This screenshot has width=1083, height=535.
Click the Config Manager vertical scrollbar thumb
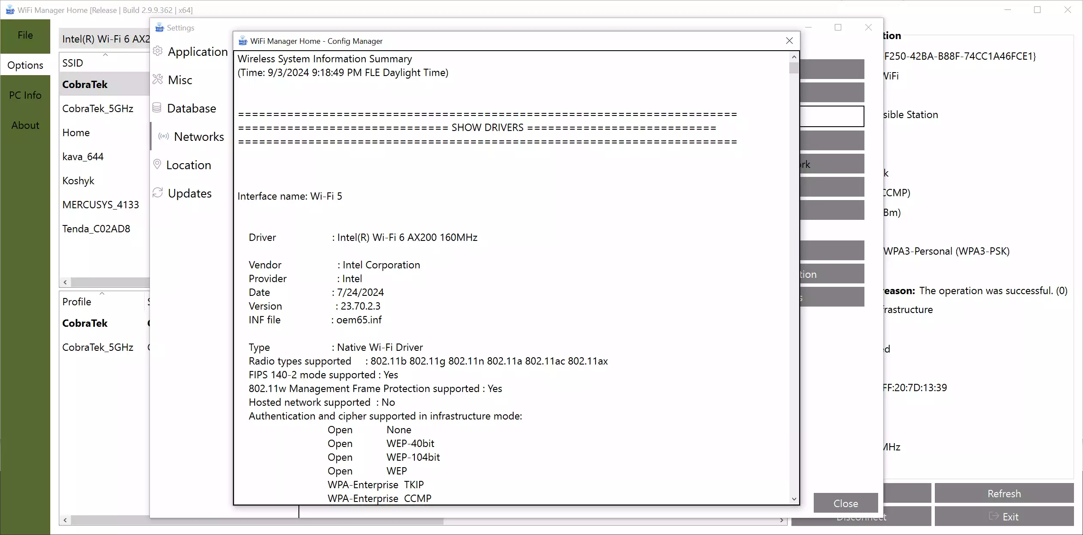794,68
